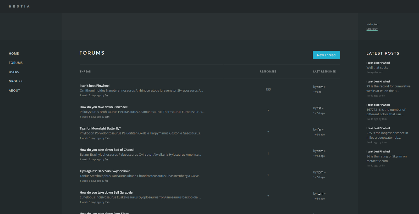The height and width of the screenshot is (214, 419).
Task: Open 'Tips against Dark Sun Gwyndolin??' thread
Action: coord(104,171)
